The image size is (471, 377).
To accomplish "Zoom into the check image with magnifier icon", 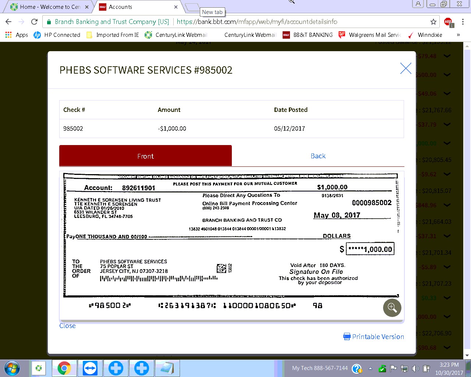I will pyautogui.click(x=392, y=307).
